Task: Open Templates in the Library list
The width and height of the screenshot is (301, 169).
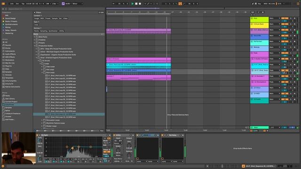Action: point(9,78)
